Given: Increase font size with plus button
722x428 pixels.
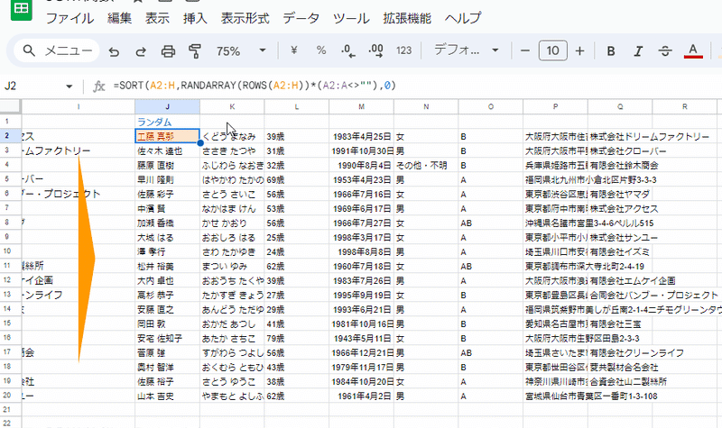Looking at the screenshot, I should point(579,50).
